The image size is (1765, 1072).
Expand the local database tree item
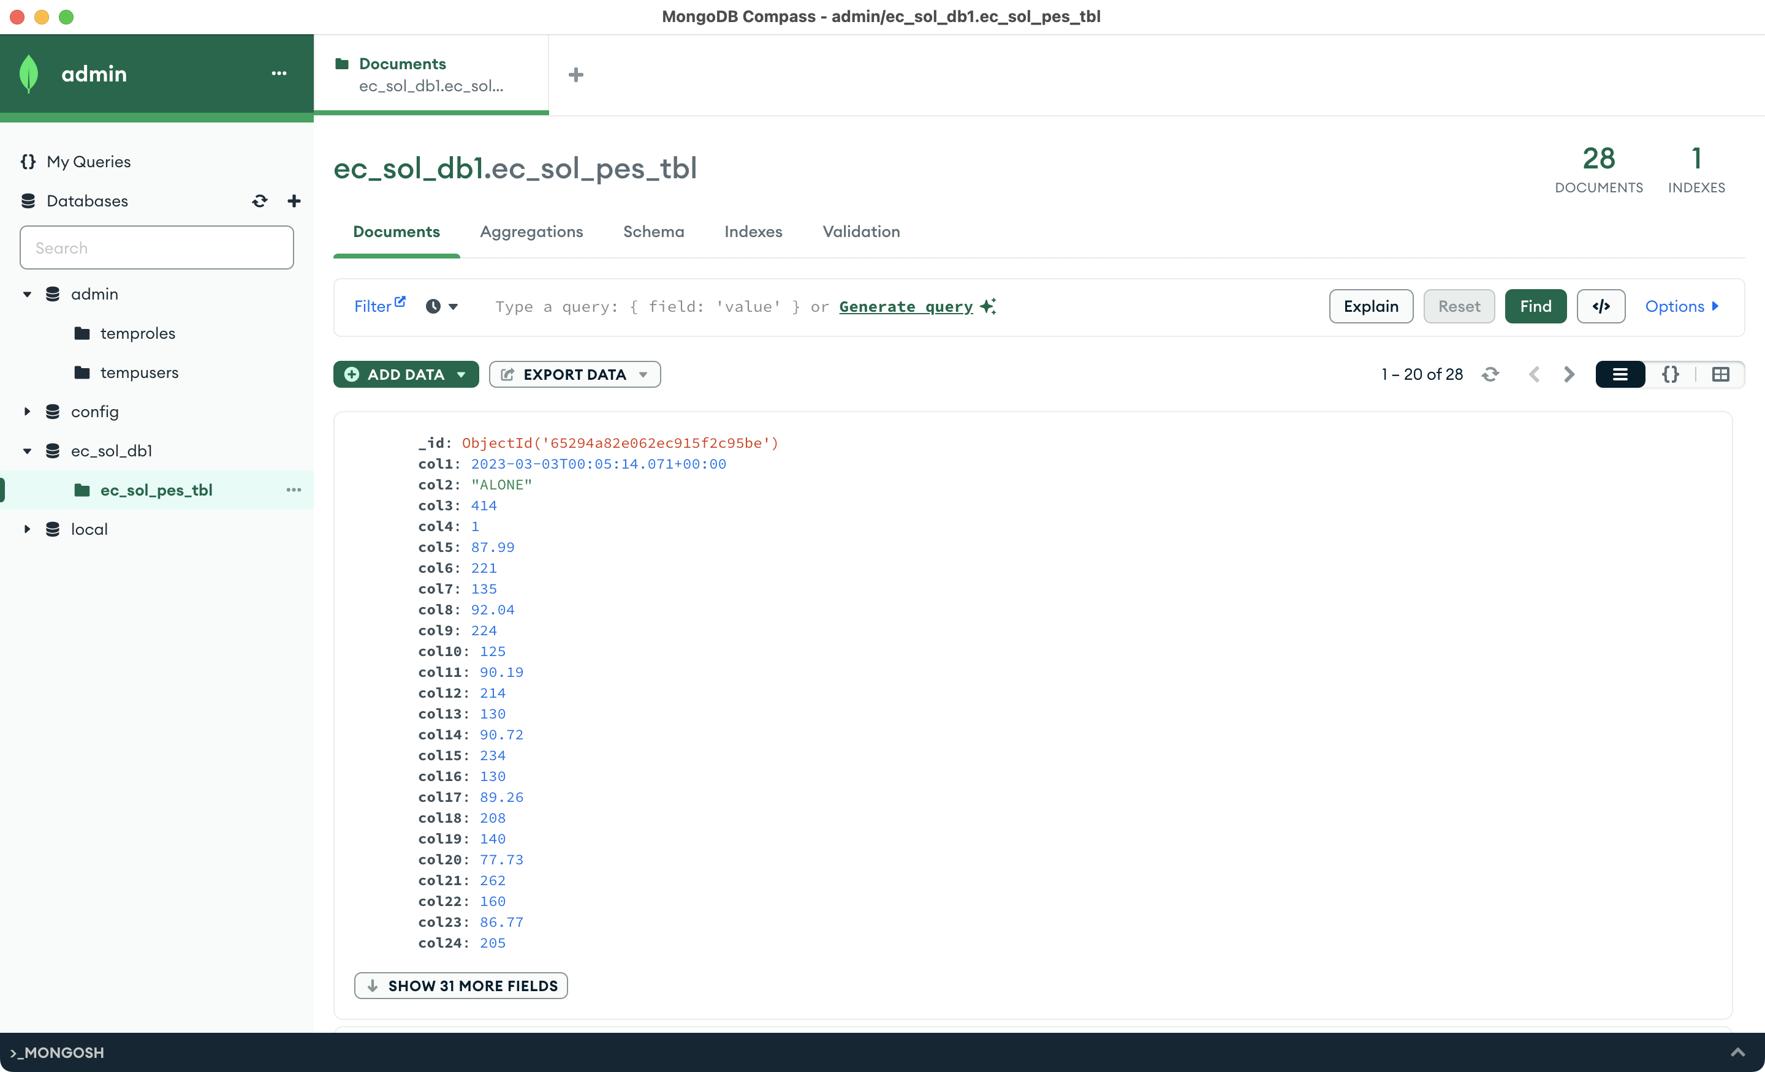coord(27,529)
